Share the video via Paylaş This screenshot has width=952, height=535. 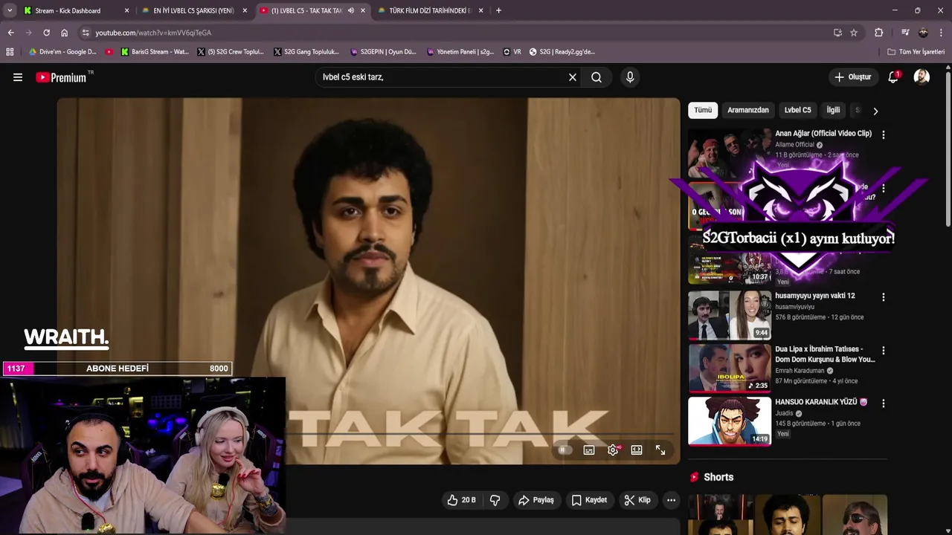[x=536, y=500]
